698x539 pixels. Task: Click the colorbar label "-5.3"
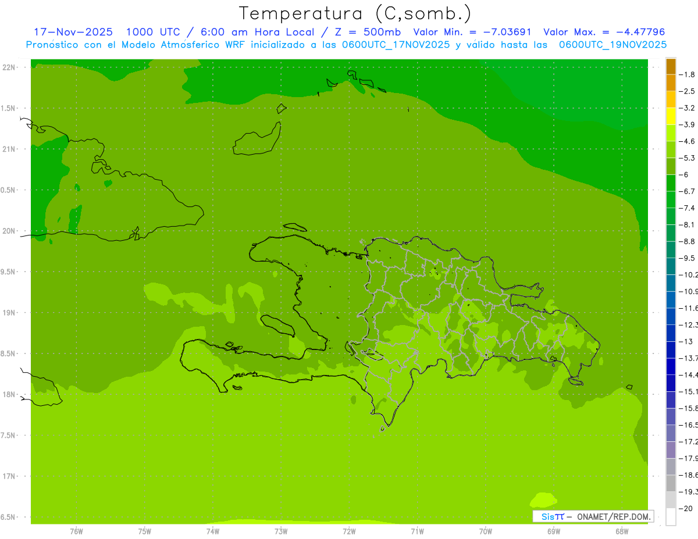(688, 158)
